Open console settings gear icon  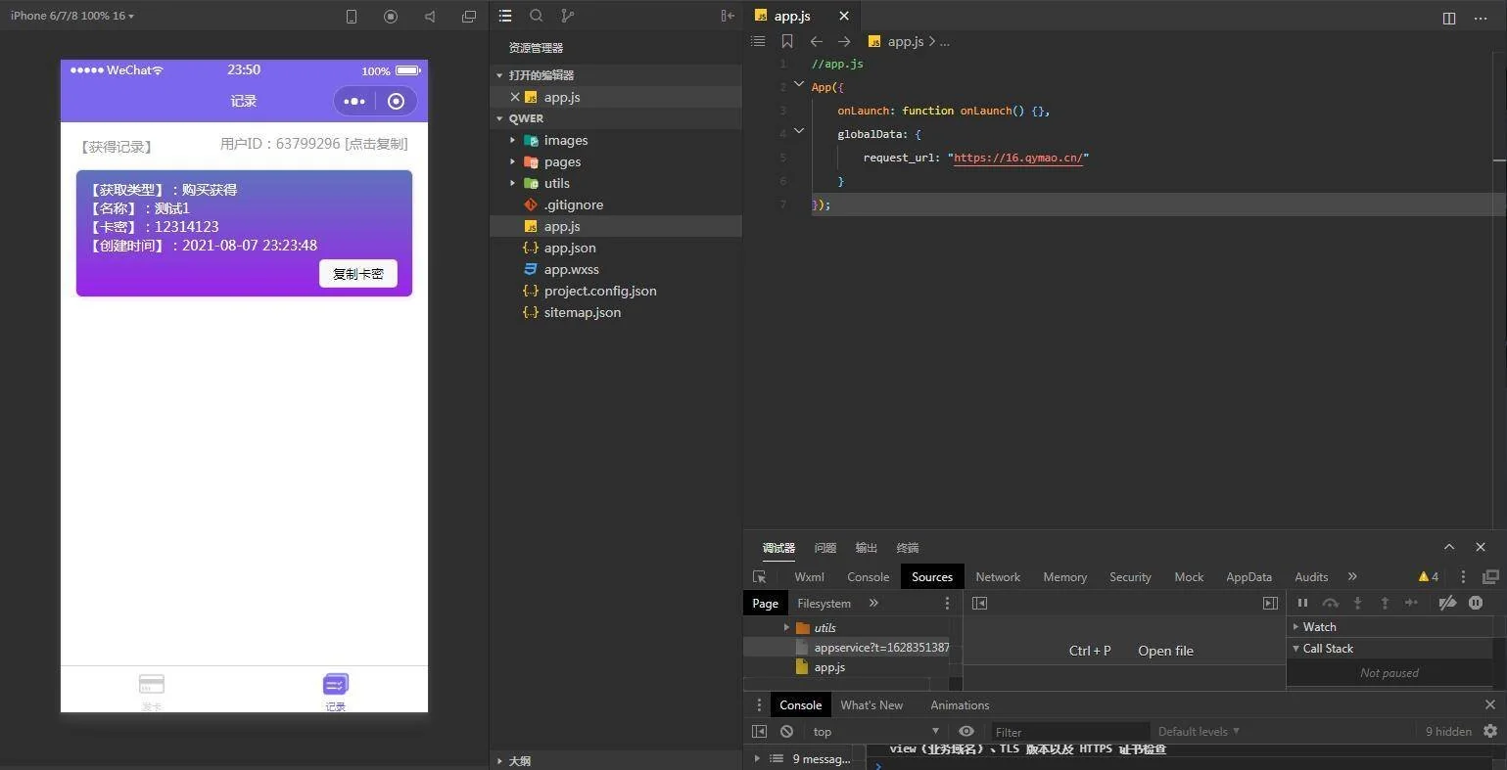pos(1490,731)
